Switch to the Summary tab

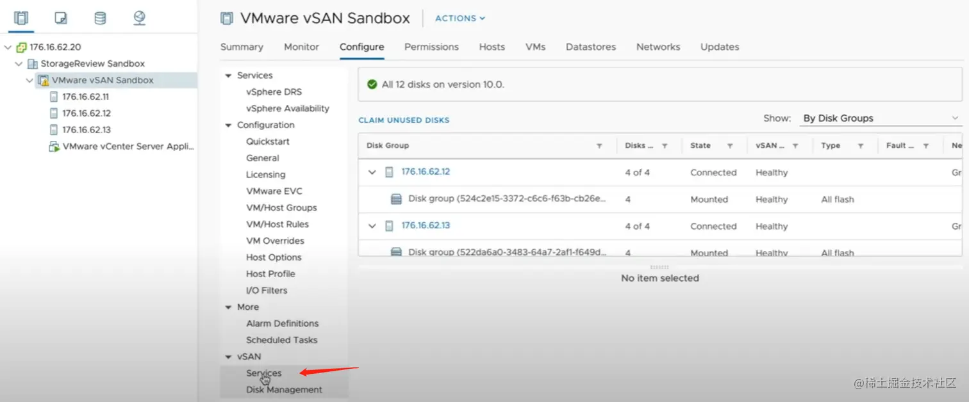click(242, 47)
